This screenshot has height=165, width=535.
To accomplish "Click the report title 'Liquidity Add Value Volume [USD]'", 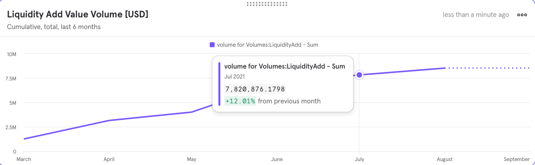I will point(78,15).
